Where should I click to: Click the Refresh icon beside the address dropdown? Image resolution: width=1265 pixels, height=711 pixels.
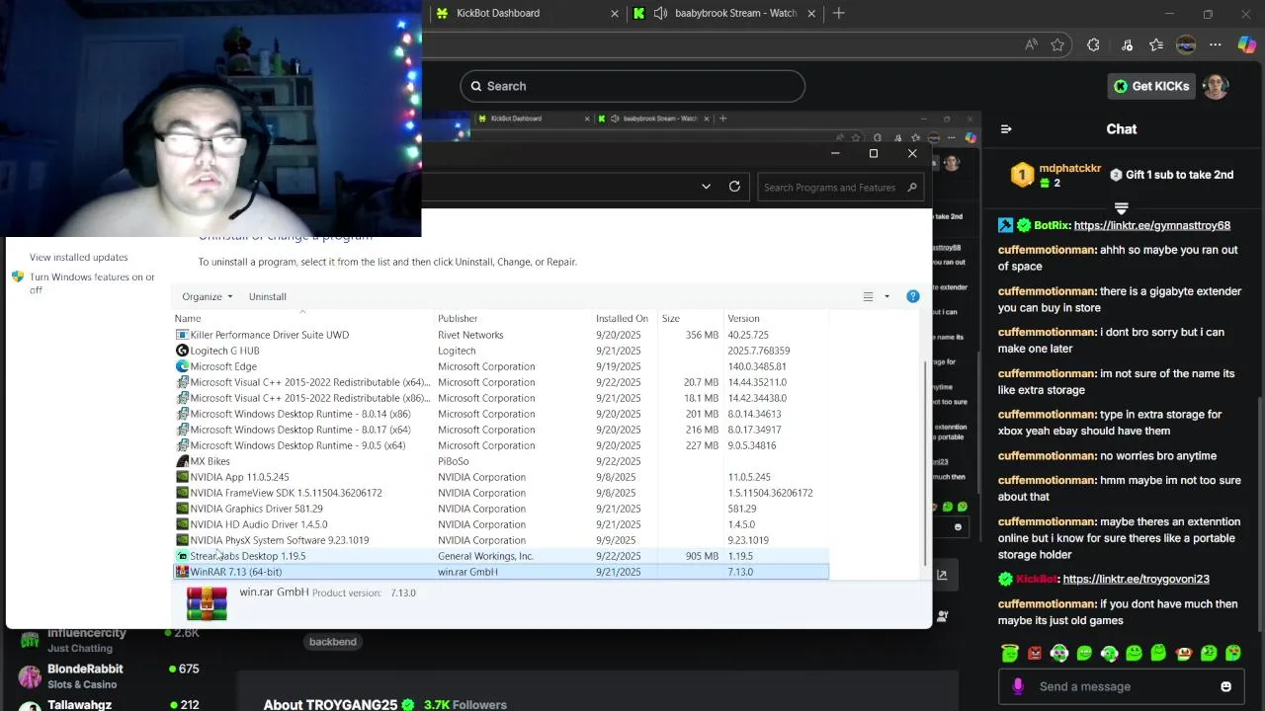(734, 187)
